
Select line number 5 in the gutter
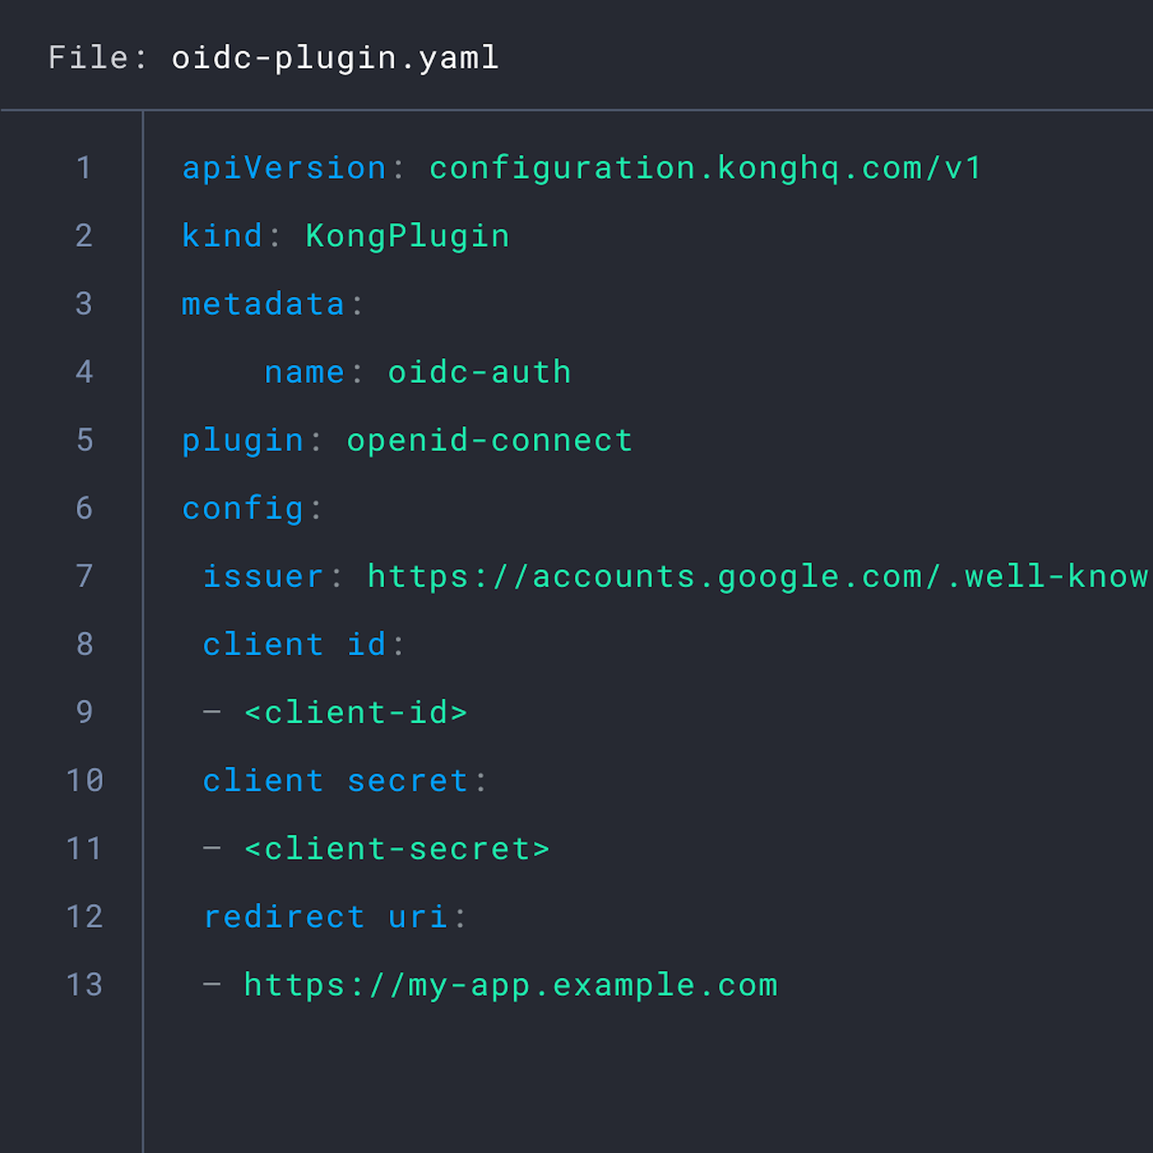click(x=85, y=440)
